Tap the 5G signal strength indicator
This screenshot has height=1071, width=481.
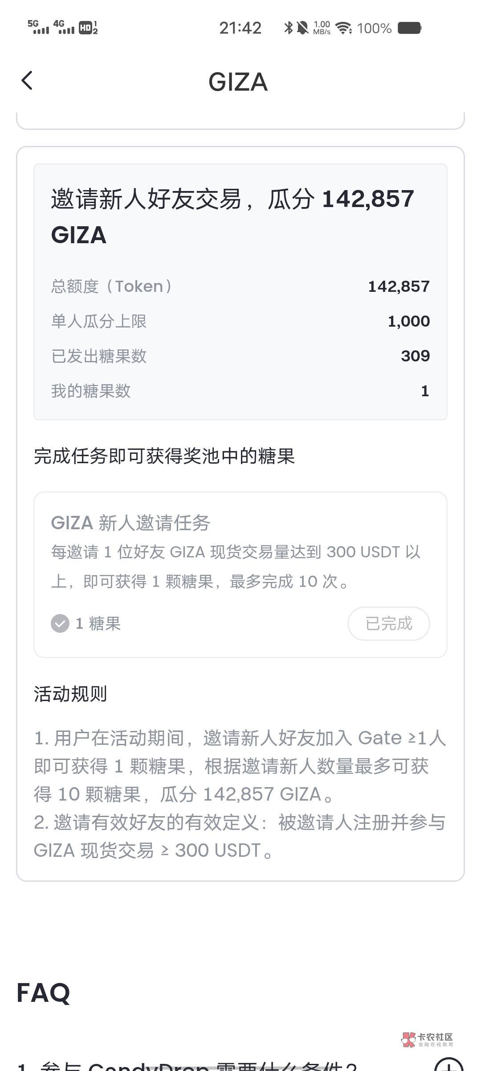click(38, 27)
